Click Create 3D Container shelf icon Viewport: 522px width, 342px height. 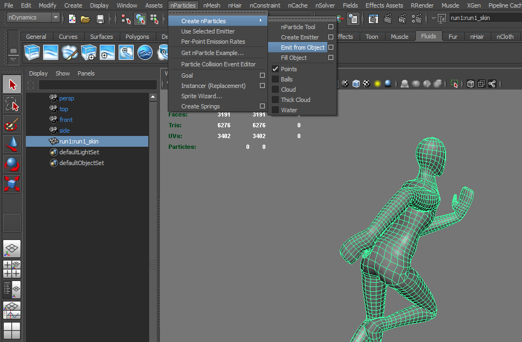point(32,53)
